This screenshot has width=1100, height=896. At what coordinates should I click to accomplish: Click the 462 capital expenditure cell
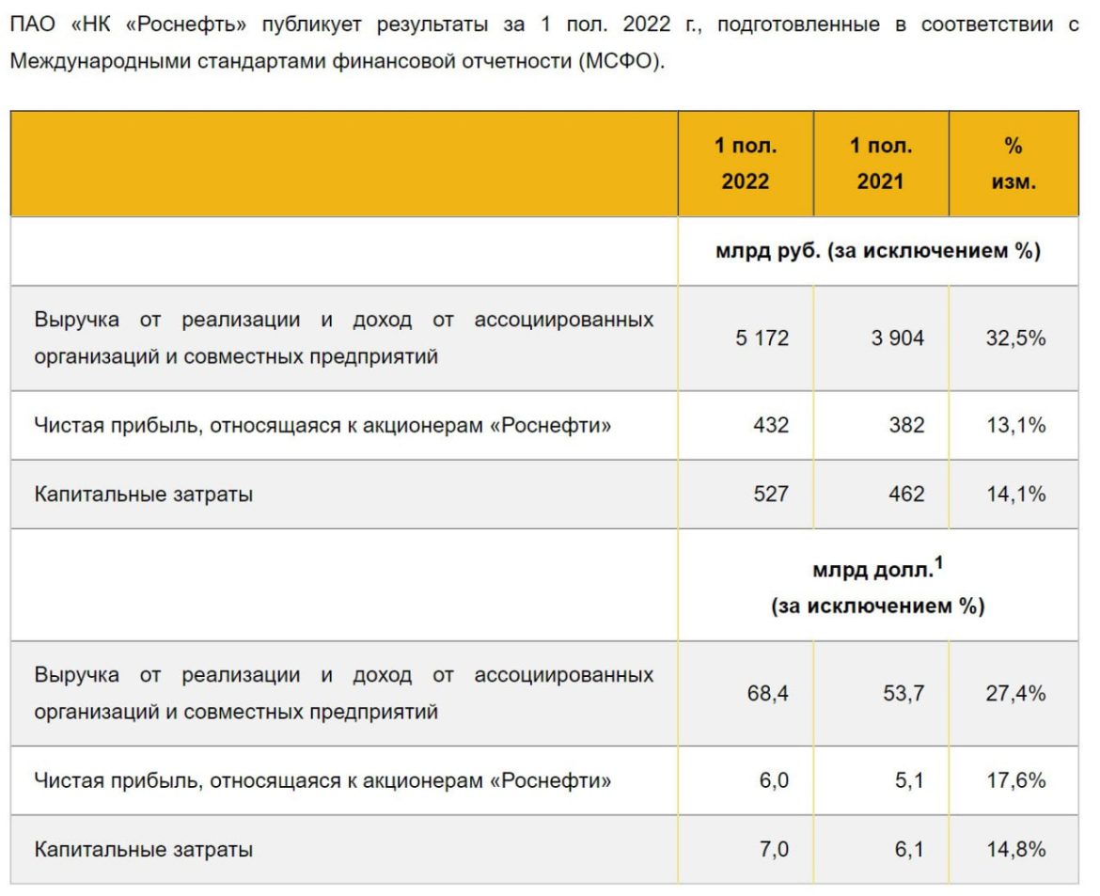coord(906,494)
